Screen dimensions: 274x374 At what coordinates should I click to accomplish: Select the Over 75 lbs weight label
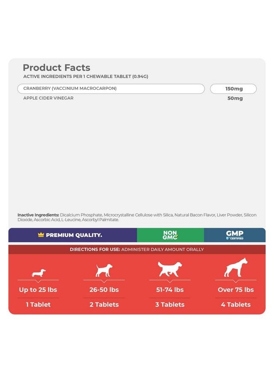pos(236,290)
